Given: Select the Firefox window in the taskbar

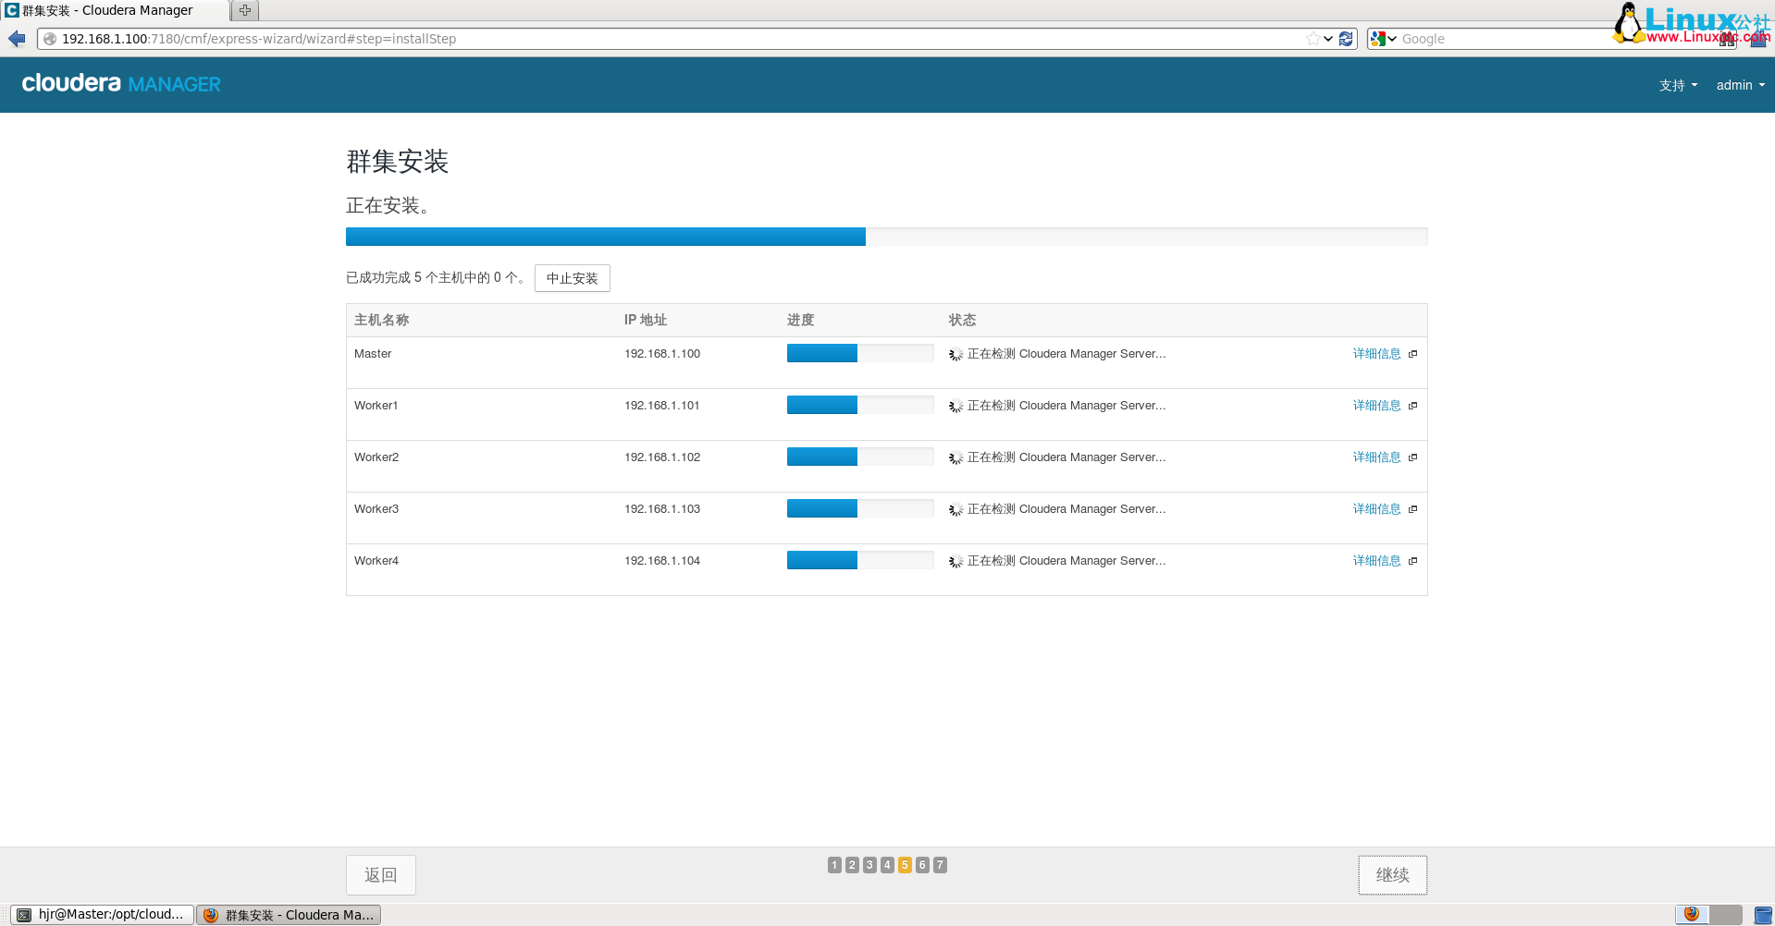Looking at the screenshot, I should [289, 914].
